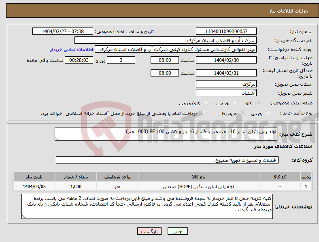
Task: Select the خدمت radio button
Action: coord(235,103)
